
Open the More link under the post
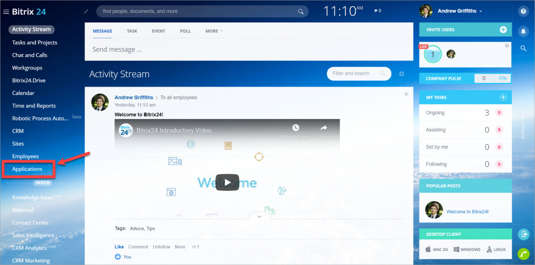[x=180, y=247]
